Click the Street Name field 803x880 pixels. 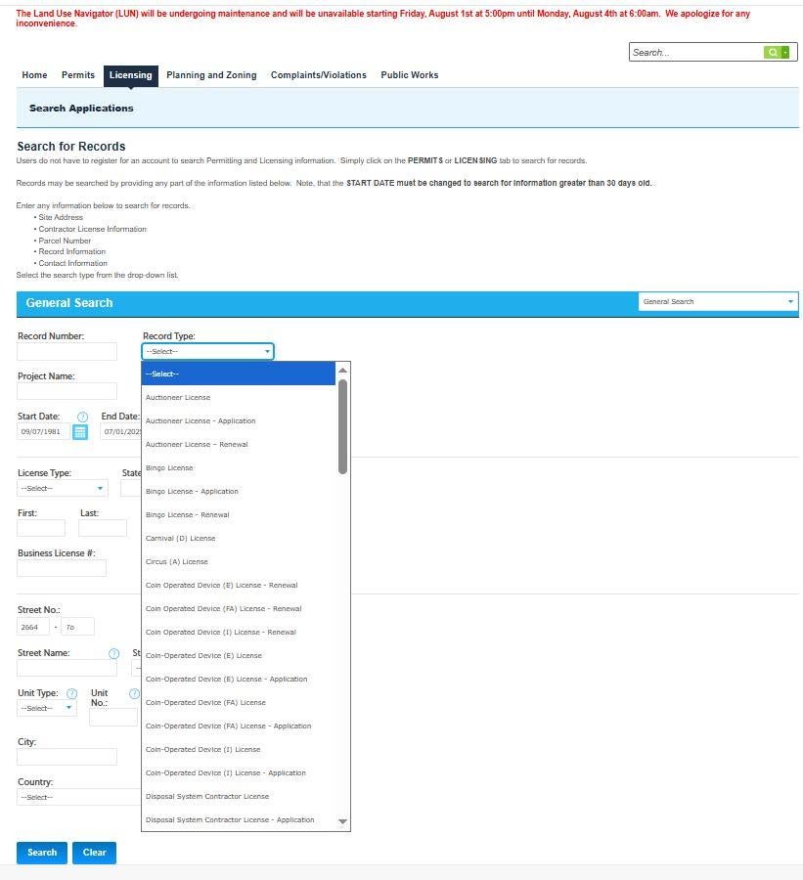(x=67, y=668)
